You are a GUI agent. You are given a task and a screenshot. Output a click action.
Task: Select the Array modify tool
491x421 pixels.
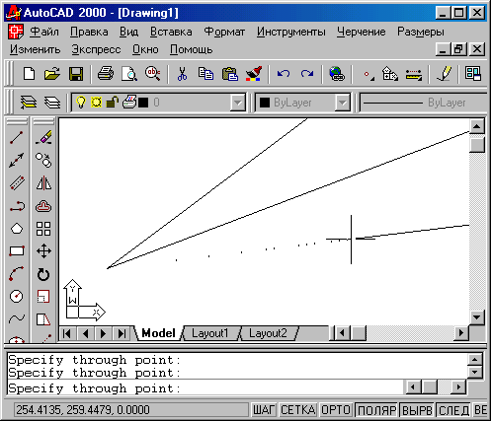43,229
